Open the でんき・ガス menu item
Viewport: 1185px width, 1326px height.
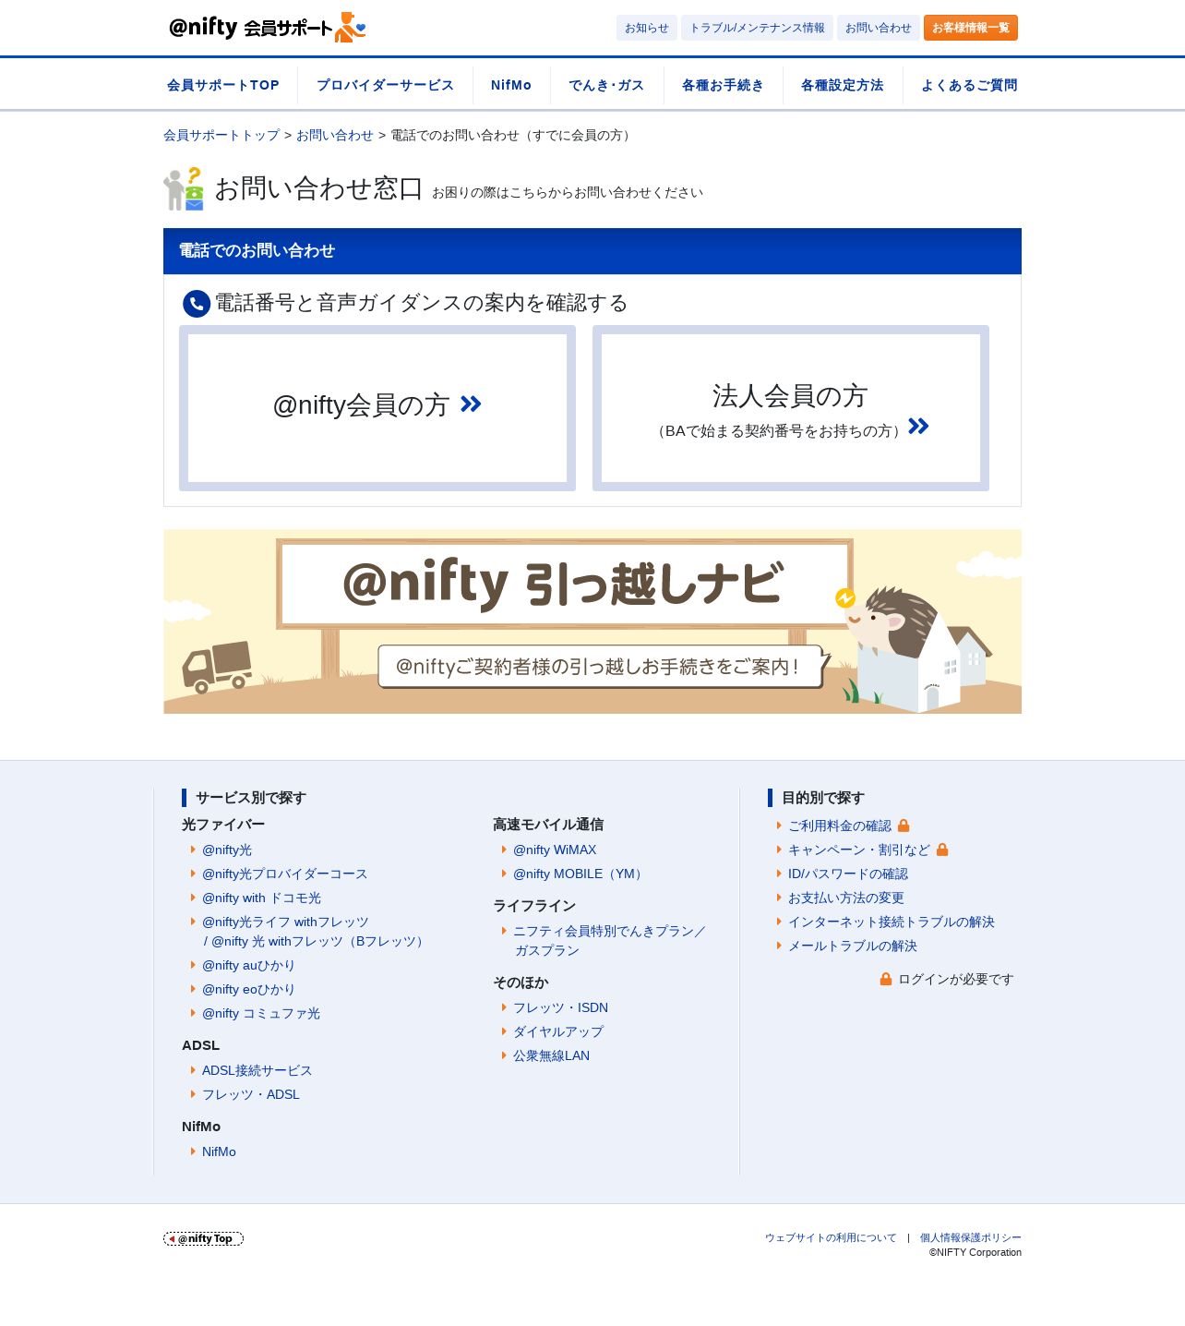pos(606,85)
